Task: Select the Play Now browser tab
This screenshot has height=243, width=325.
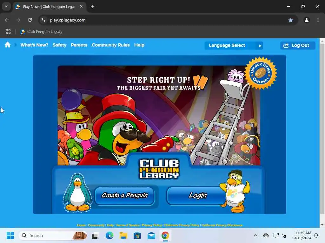Action: [x=49, y=6]
